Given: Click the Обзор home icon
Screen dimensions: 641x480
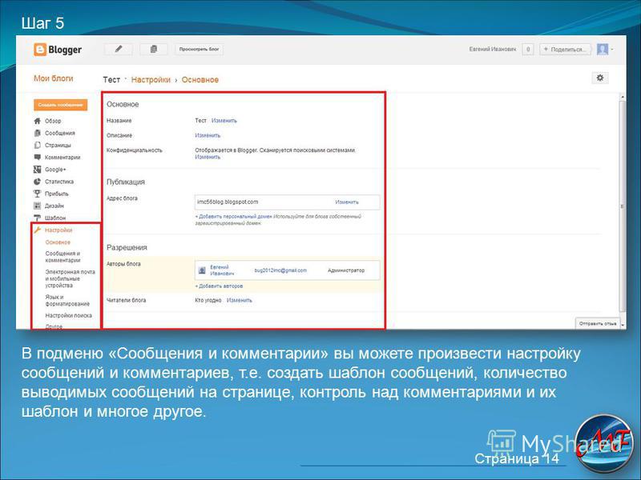Looking at the screenshot, I should [37, 121].
